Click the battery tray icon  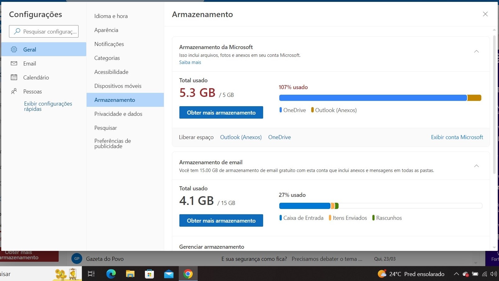475,274
